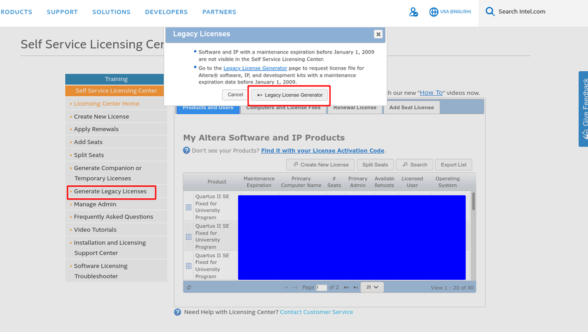Open Add Seats in sidebar

pyautogui.click(x=88, y=142)
